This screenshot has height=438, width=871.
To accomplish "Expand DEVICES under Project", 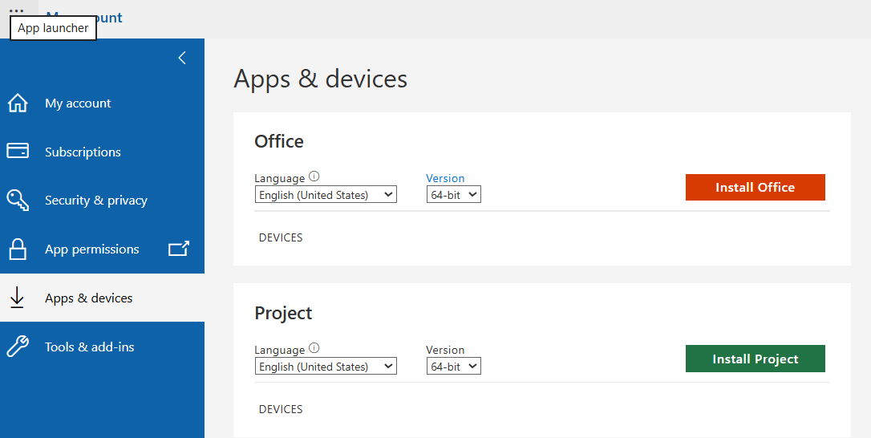I will click(x=281, y=409).
